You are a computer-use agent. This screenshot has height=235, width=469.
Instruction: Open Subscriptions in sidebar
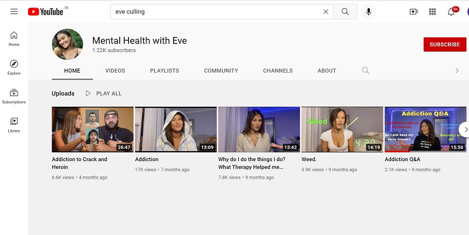coord(13,96)
